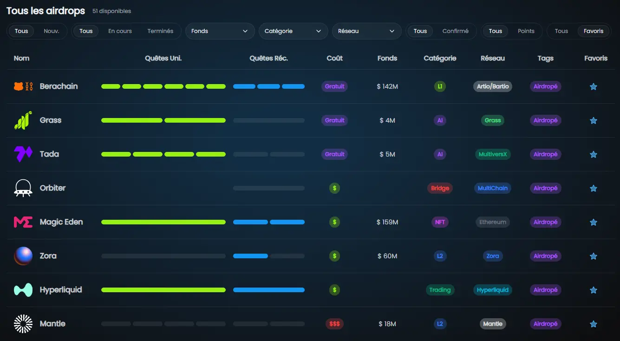620x341 pixels.
Task: Select the Hyperliquid wave icon
Action: coord(22,289)
